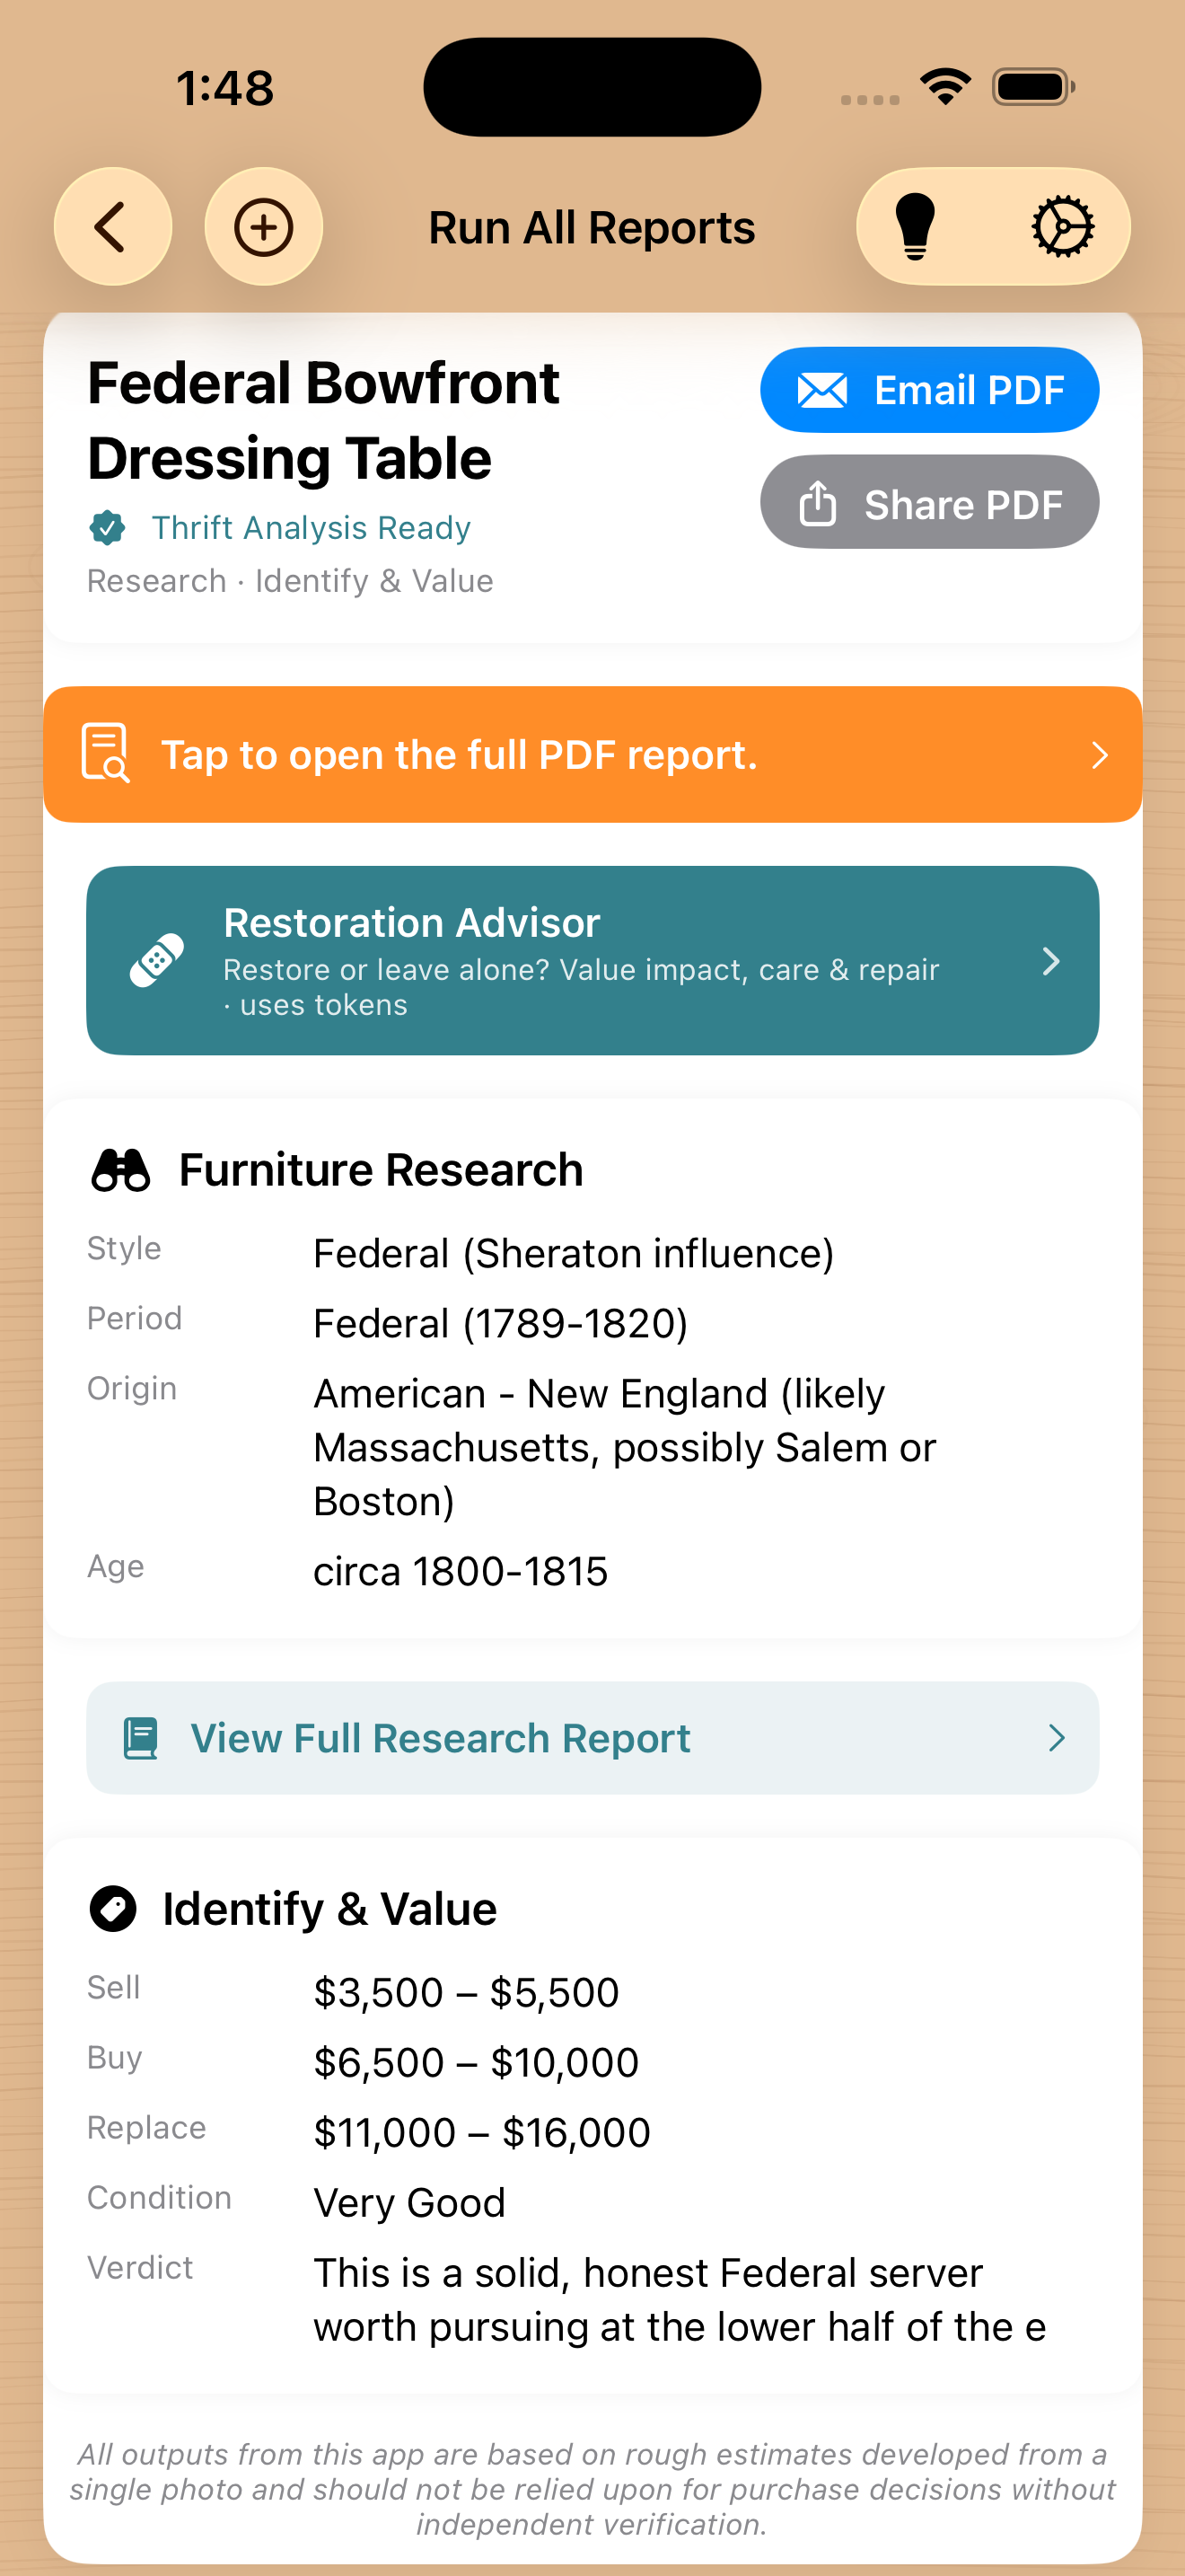Tap the bandage icon for Restoration Advisor
The width and height of the screenshot is (1185, 2576).
coord(157,960)
